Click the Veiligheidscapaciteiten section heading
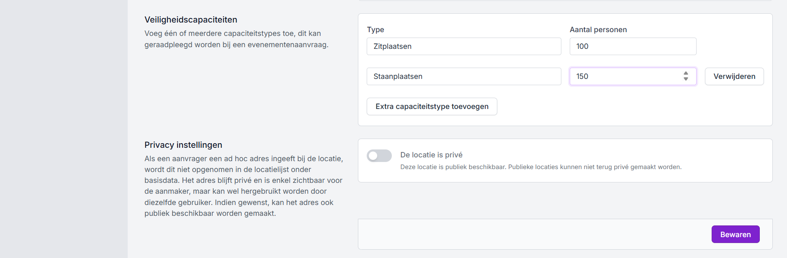This screenshot has height=258, width=787. pos(190,20)
